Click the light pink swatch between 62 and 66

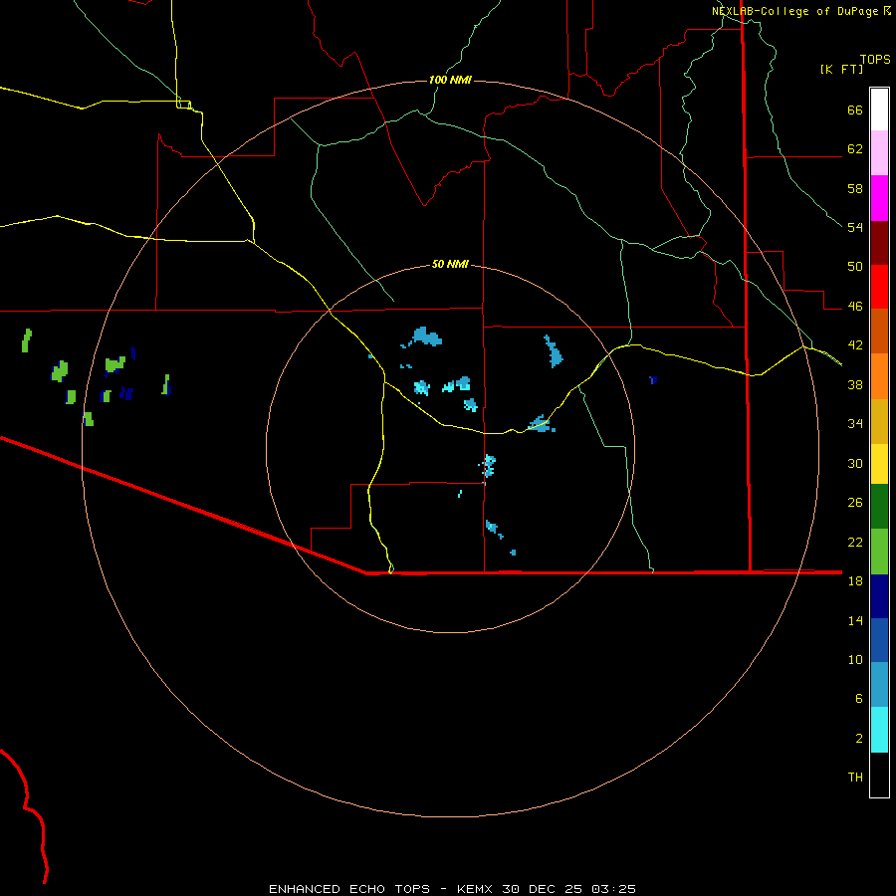879,152
